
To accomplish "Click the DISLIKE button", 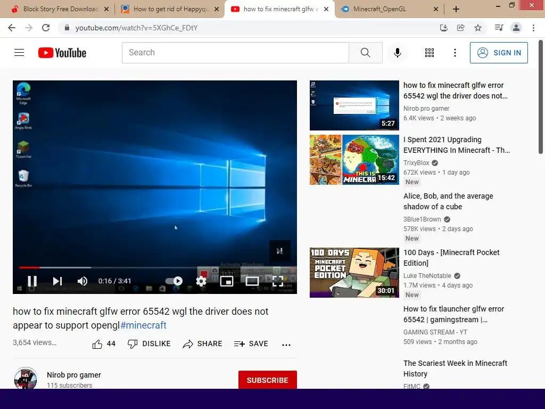I will 149,344.
